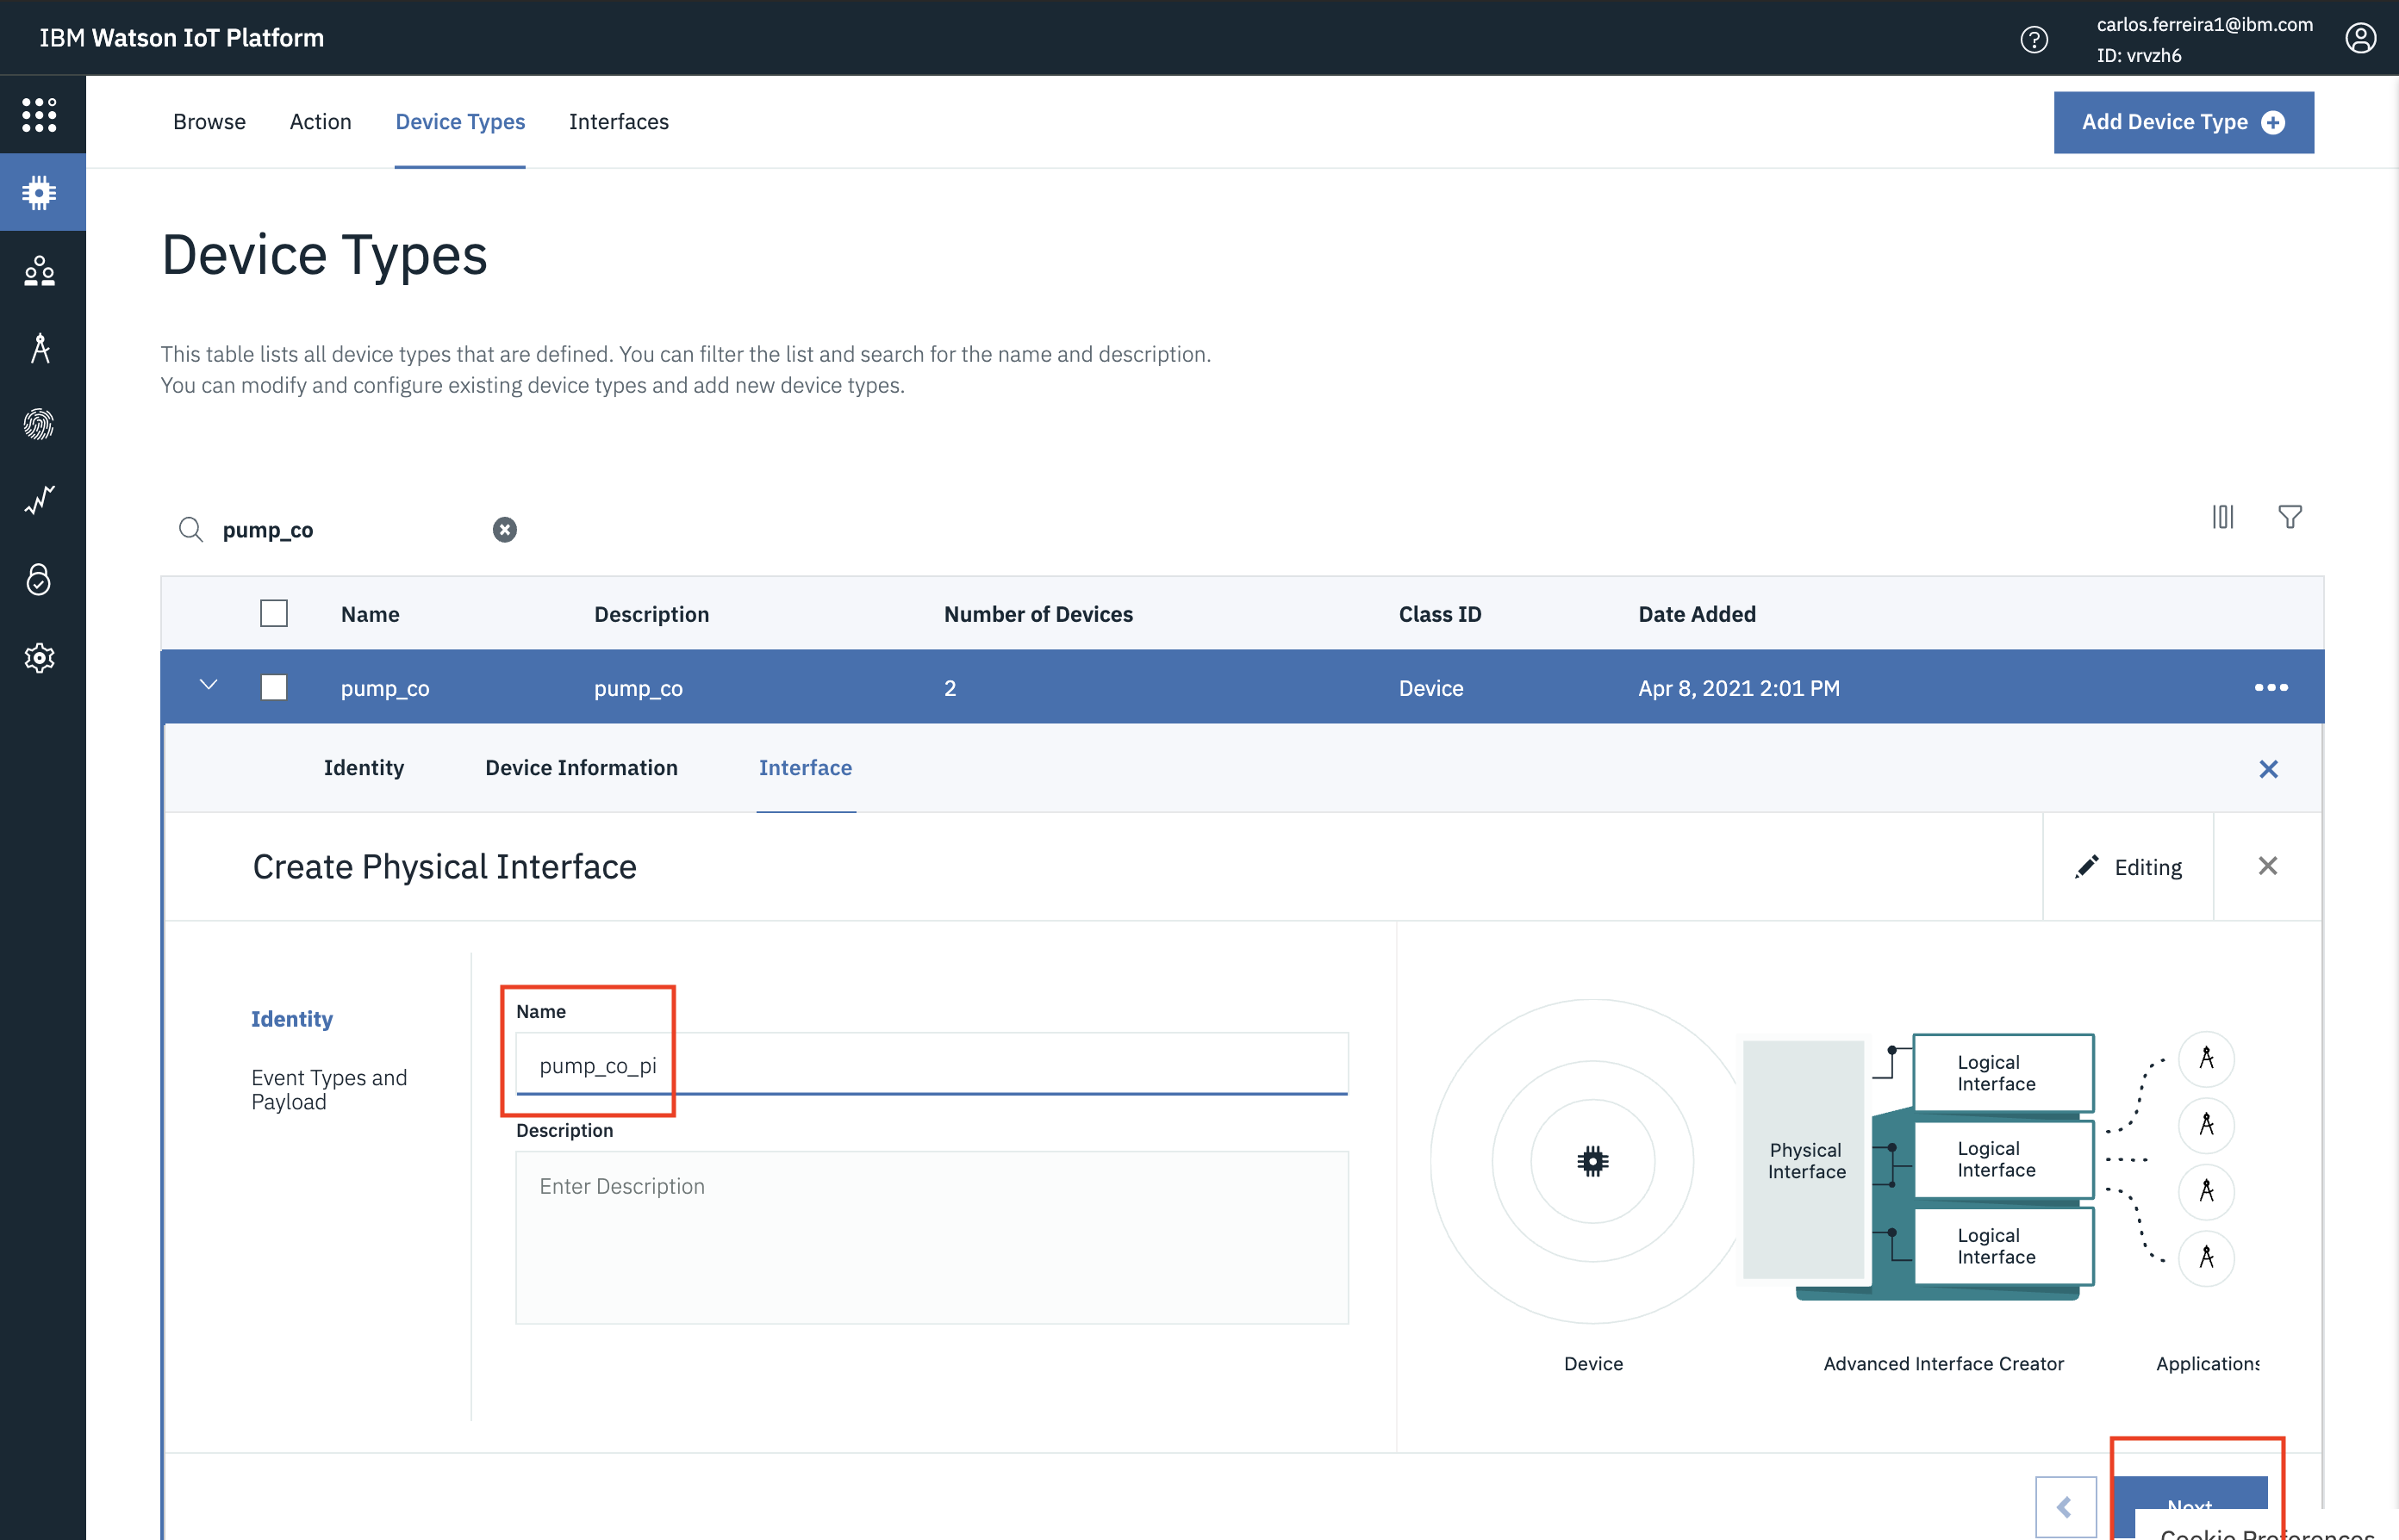The width and height of the screenshot is (2399, 1540).
Task: Switch to the Browse tab
Action: pyautogui.click(x=209, y=121)
